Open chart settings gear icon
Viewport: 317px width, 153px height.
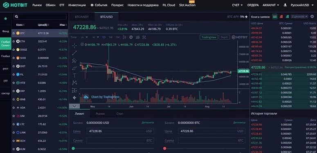pos(131,37)
